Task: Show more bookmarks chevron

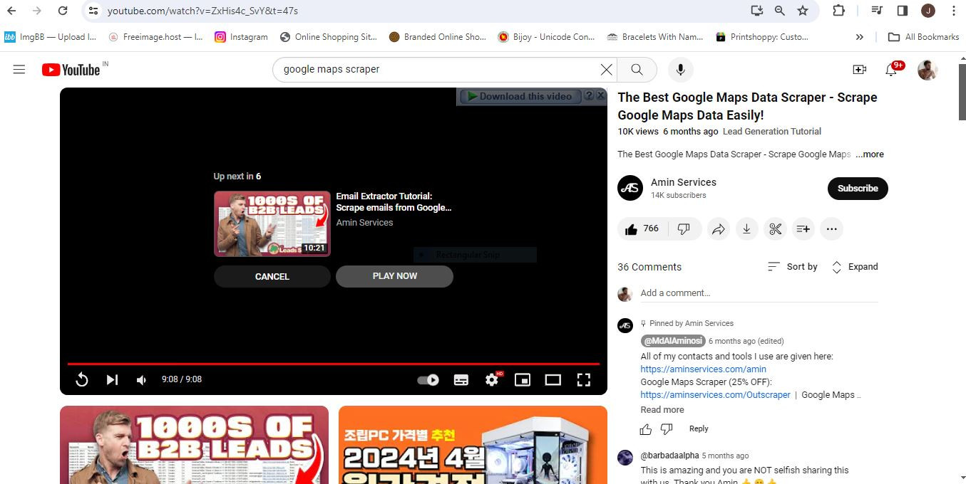Action: 859,37
